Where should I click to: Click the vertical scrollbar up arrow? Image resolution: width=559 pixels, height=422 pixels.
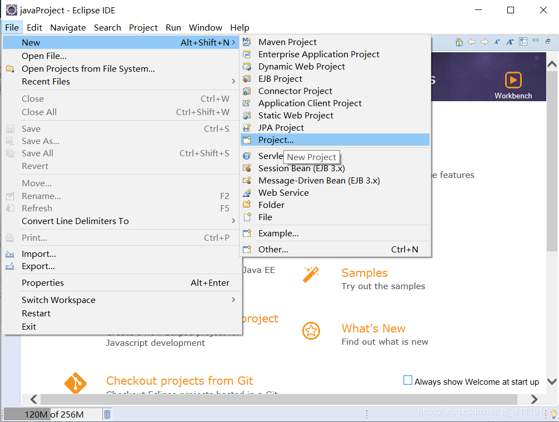tap(552, 64)
